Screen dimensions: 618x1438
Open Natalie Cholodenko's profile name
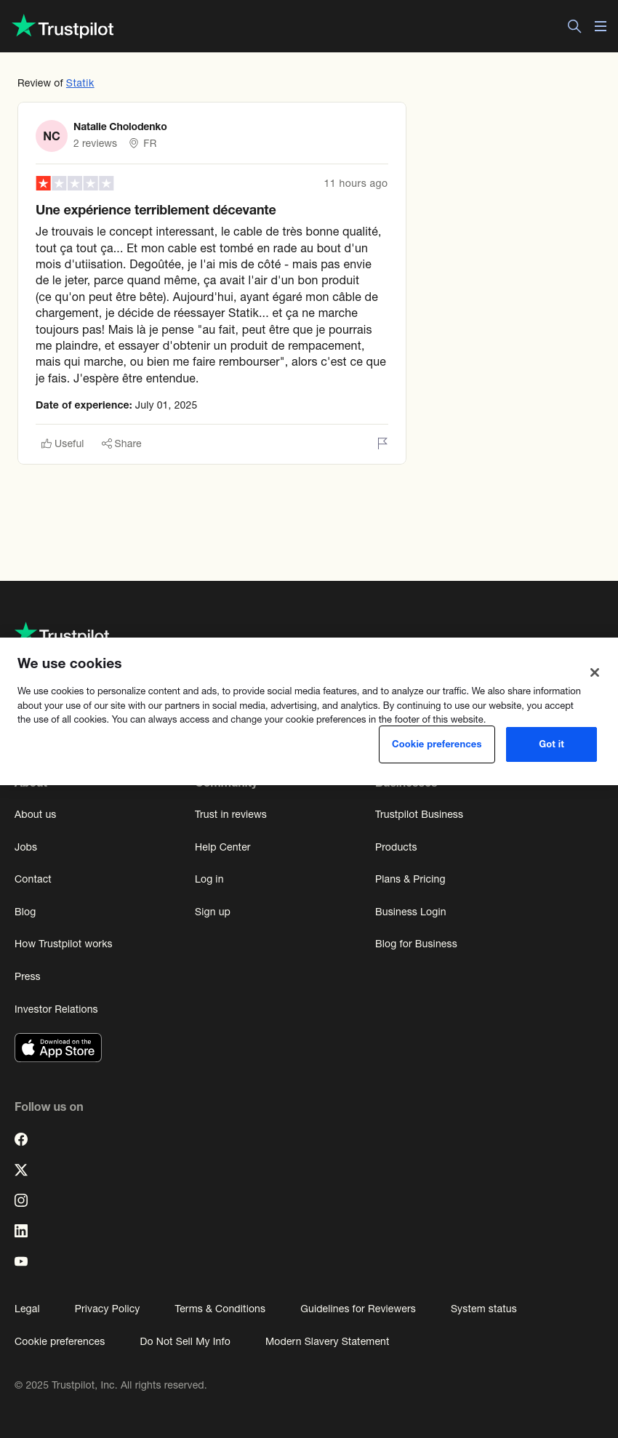(120, 126)
